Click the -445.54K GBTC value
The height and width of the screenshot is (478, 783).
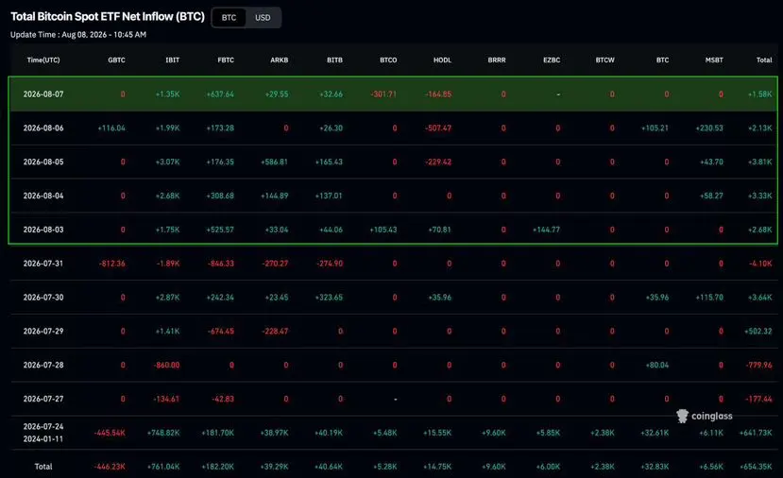click(x=110, y=433)
